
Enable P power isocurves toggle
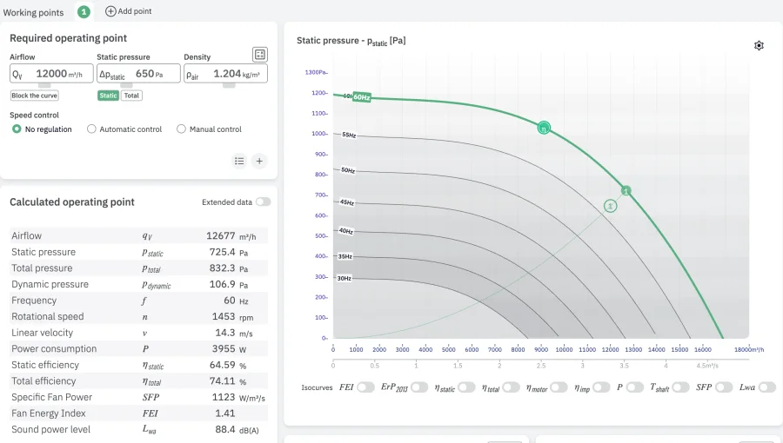coord(635,387)
